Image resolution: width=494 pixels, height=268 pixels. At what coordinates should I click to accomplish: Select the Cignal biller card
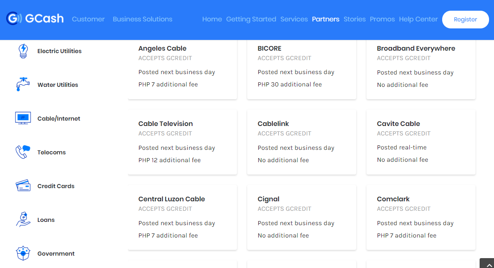(302, 217)
